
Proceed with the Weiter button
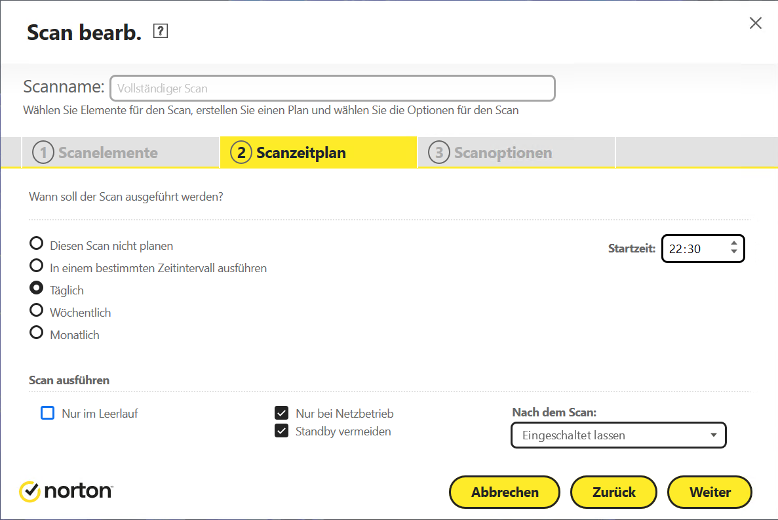click(710, 492)
